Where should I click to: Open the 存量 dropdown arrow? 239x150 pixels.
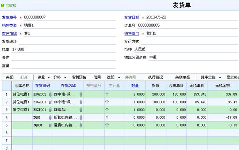(49, 78)
